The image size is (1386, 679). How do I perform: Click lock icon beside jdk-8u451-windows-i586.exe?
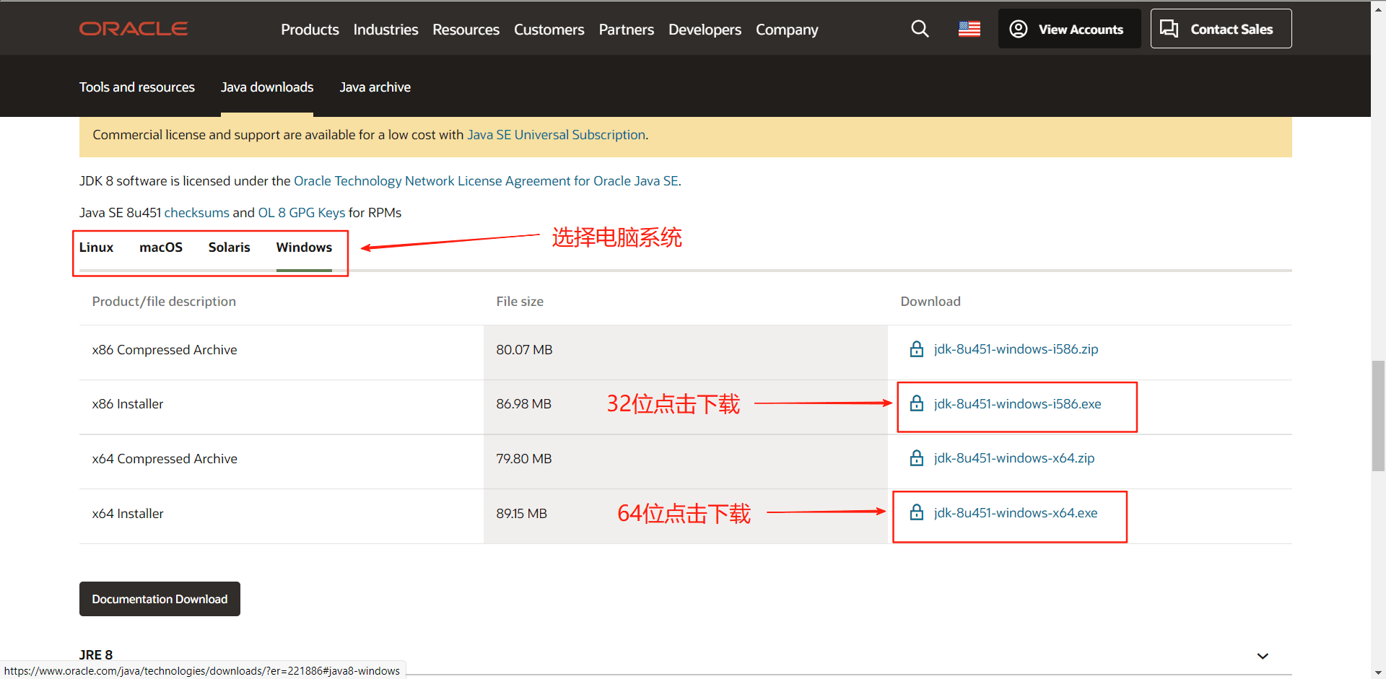pyautogui.click(x=917, y=404)
